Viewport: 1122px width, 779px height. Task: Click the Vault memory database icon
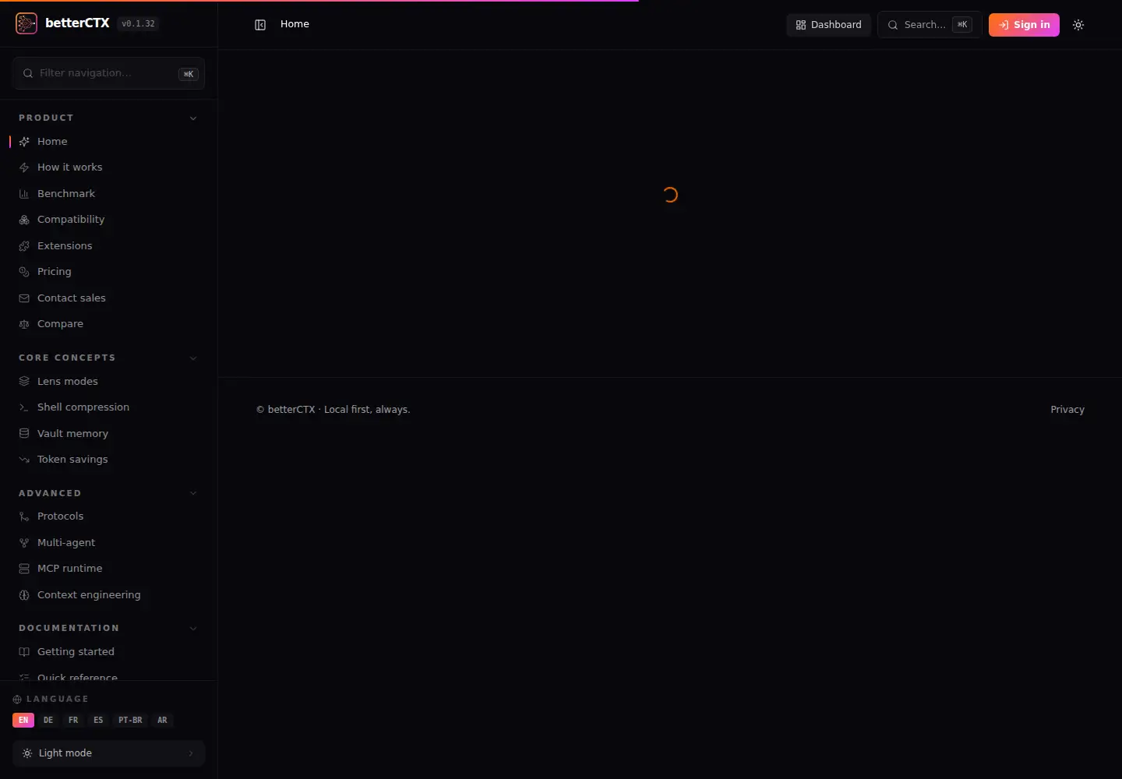pyautogui.click(x=24, y=434)
